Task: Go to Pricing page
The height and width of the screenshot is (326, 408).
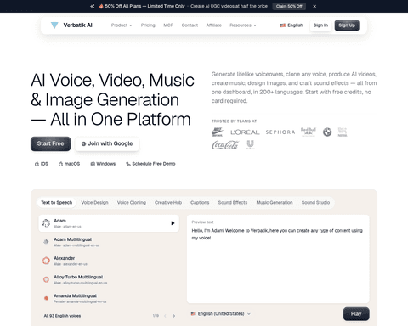Action: click(148, 25)
